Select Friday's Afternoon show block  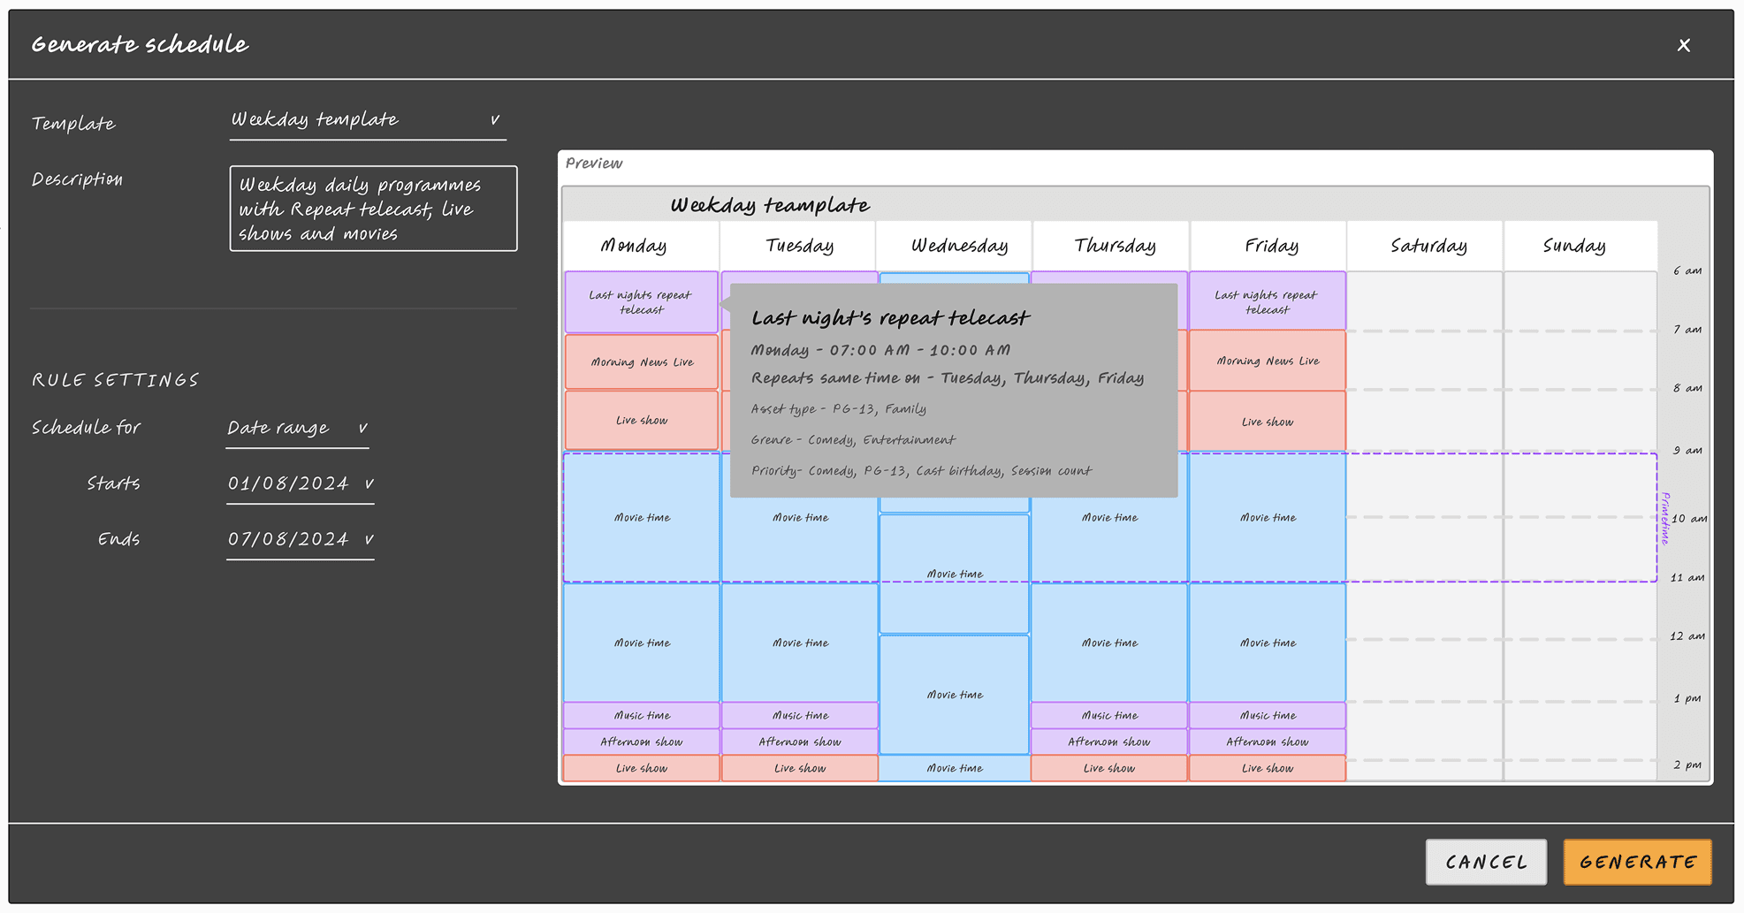1268,742
